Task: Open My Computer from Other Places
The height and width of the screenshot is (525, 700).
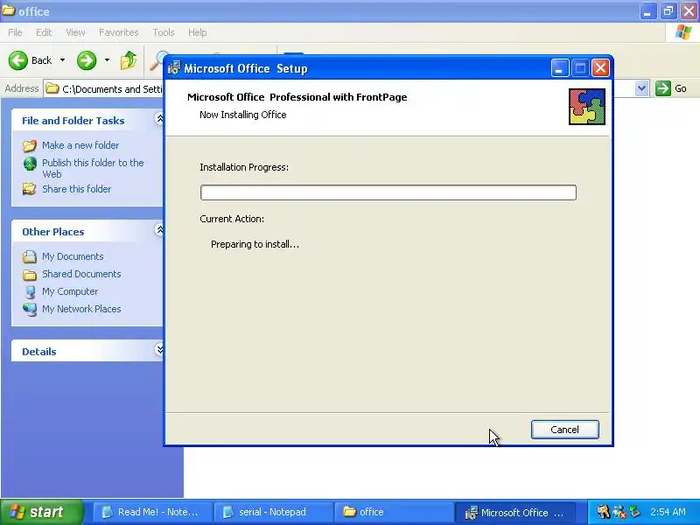Action: point(70,291)
